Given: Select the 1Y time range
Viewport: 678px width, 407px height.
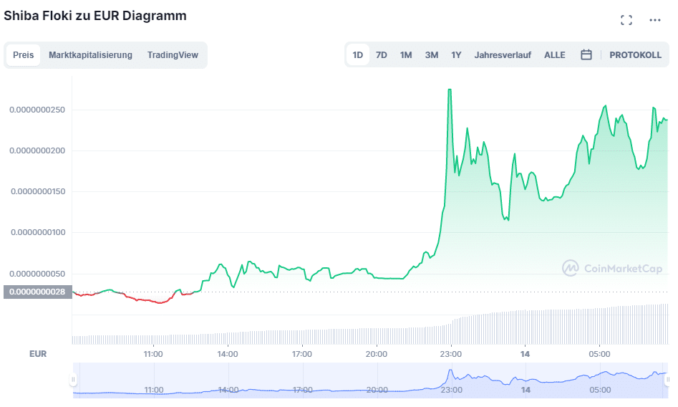Looking at the screenshot, I should tap(456, 55).
